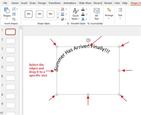Switch to the Record tab
This screenshot has width=141, height=115.
(x=98, y=3)
